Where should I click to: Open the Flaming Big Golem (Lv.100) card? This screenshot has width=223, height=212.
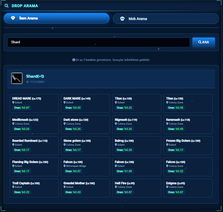click(x=34, y=167)
